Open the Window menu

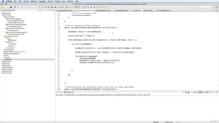pyautogui.click(x=70, y=1)
